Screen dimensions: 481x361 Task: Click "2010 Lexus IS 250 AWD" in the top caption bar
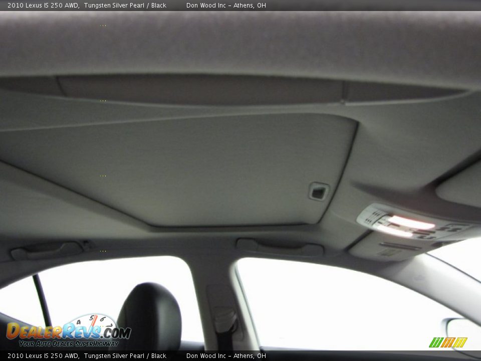[43, 6]
